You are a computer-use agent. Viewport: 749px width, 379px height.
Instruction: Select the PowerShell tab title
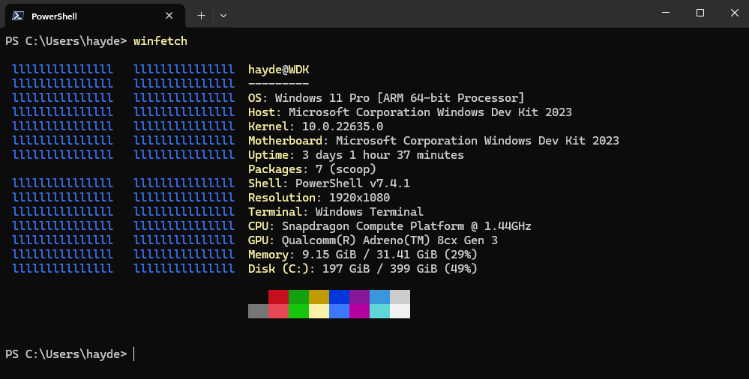(x=54, y=16)
